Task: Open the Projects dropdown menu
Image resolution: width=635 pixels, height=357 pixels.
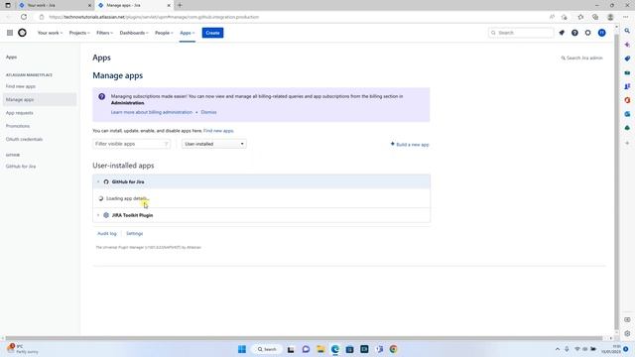Action: (79, 33)
